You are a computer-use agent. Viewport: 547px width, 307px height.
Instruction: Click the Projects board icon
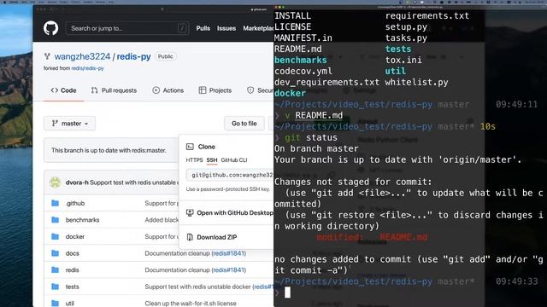click(x=203, y=90)
